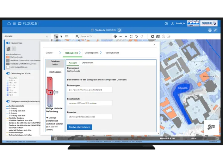Image resolution: width=223 pixels, height=167 pixels.
Task: Open the Impressum link
Action: coord(212,142)
